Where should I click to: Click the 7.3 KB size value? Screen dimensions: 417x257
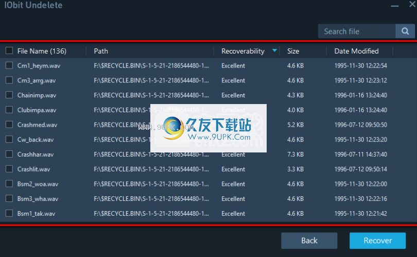[x=296, y=155]
